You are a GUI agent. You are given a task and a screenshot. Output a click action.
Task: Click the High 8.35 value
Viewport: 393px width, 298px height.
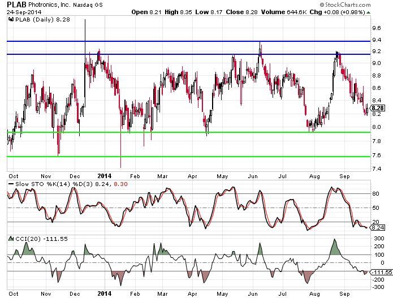(179, 12)
